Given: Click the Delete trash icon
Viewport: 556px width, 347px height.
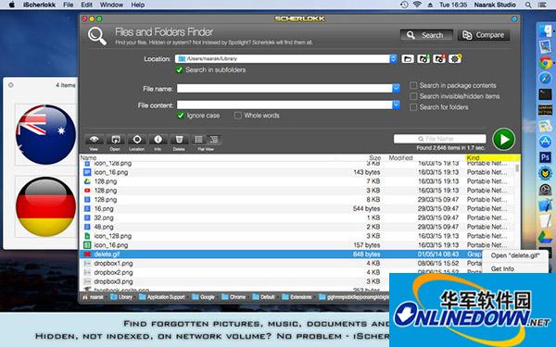Looking at the screenshot, I should click(179, 139).
